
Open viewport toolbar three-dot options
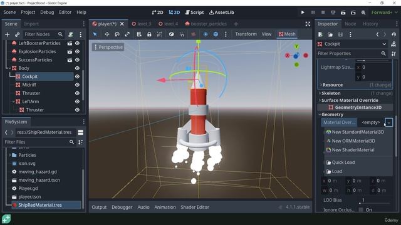pos(226,34)
